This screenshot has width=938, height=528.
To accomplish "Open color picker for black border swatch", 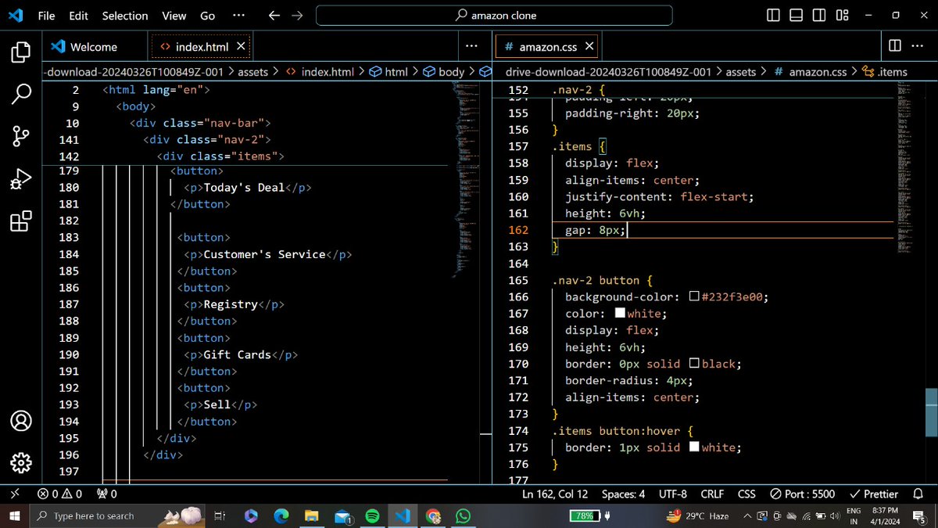I will click(694, 364).
